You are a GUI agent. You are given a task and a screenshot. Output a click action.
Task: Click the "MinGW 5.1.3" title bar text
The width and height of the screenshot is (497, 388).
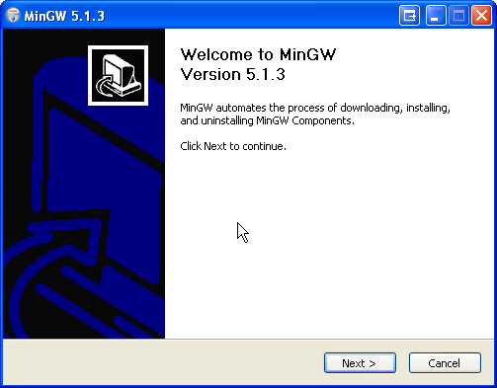tap(64, 16)
